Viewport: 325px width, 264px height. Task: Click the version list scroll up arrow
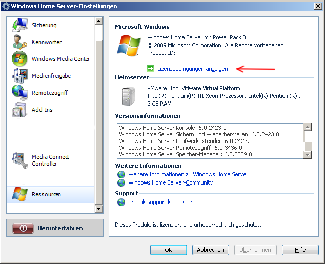click(x=308, y=127)
